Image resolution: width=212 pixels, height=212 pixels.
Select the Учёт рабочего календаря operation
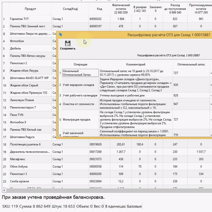click(80, 96)
